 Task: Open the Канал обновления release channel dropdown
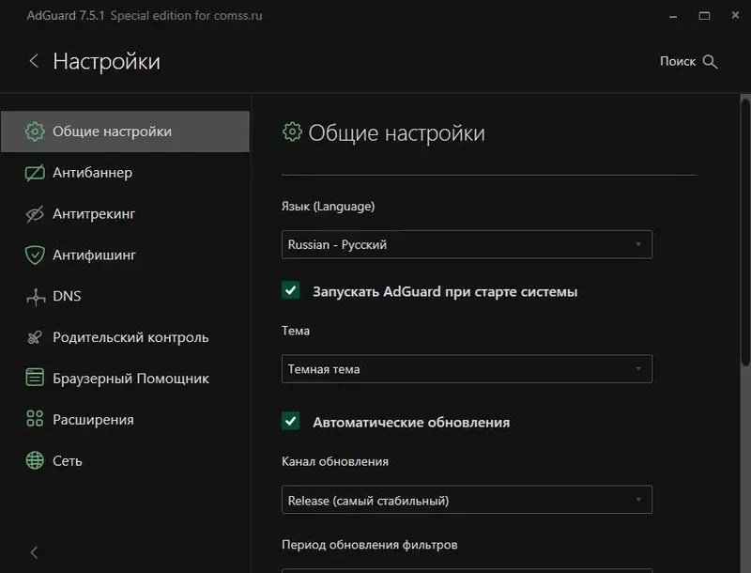pyautogui.click(x=467, y=499)
